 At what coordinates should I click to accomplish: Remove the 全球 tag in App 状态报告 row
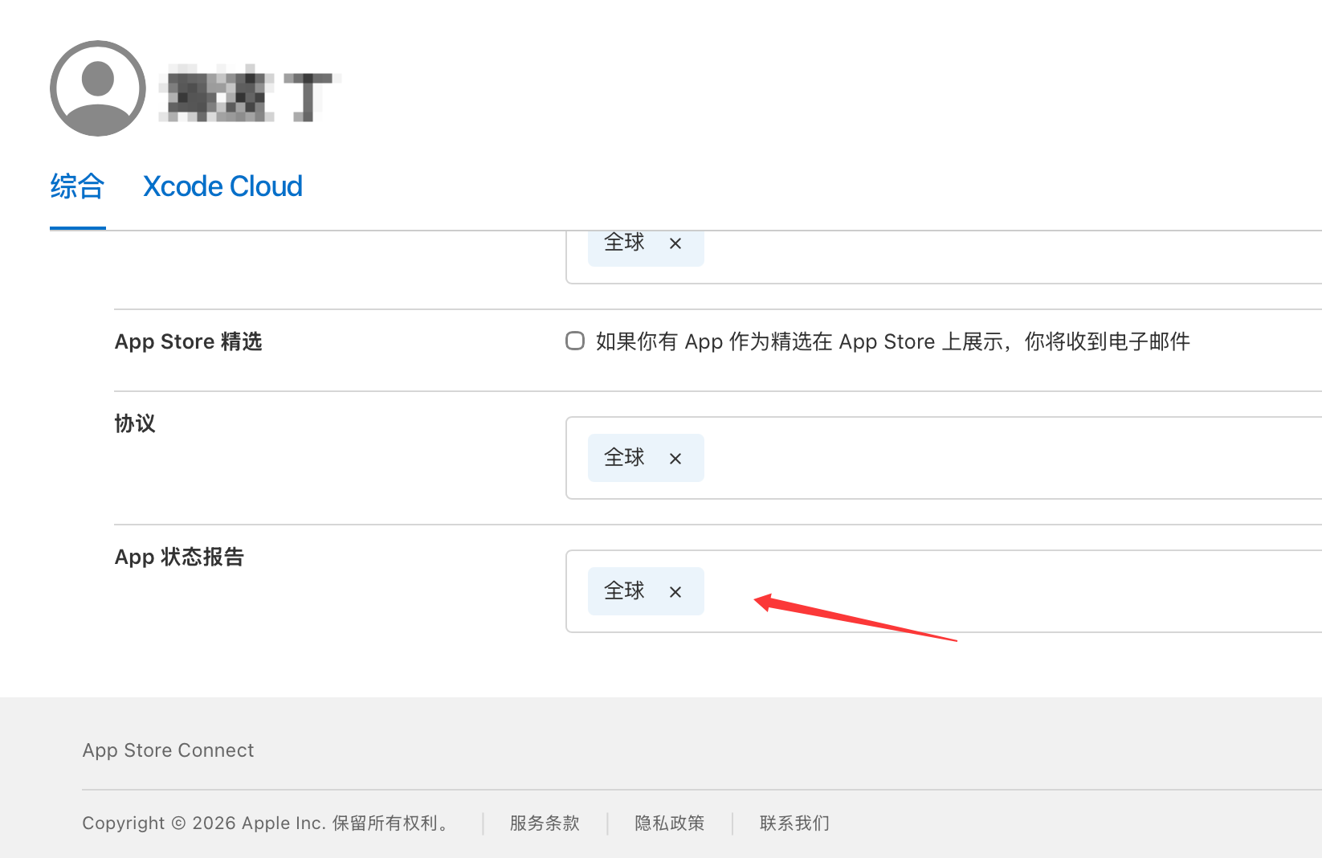[675, 592]
